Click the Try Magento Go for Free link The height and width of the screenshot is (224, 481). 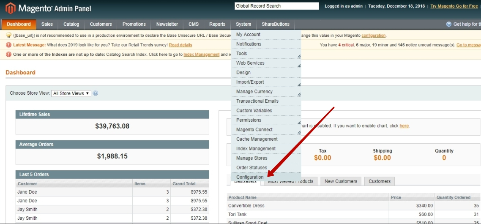[x=454, y=6]
